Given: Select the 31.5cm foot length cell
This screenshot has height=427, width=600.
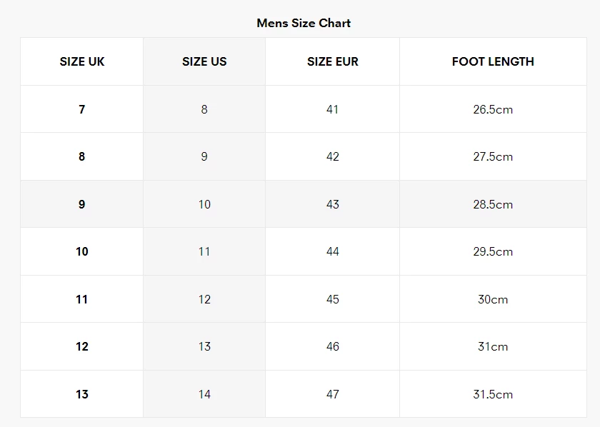Looking at the screenshot, I should click(x=493, y=394).
